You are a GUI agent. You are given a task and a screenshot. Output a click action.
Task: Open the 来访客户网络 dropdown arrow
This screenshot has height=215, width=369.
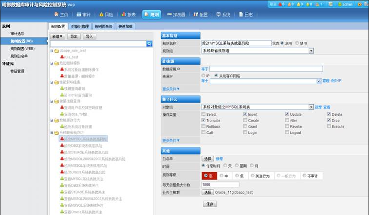pyautogui.click(x=319, y=81)
